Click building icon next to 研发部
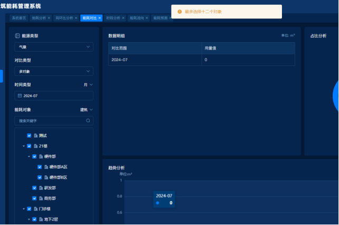 (41, 188)
